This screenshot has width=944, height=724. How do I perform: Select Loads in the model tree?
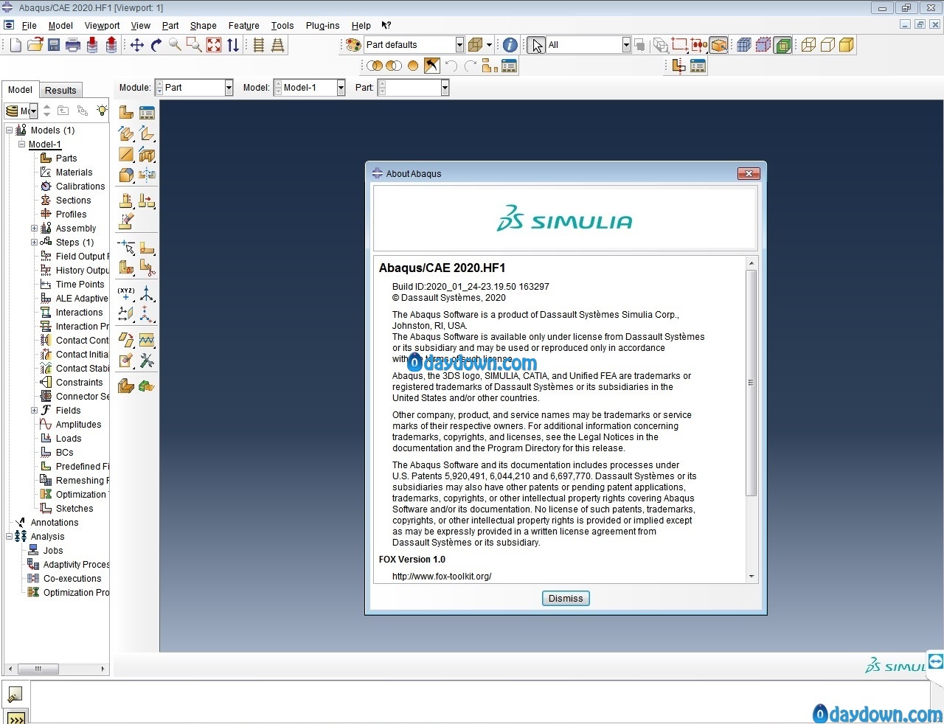[69, 439]
